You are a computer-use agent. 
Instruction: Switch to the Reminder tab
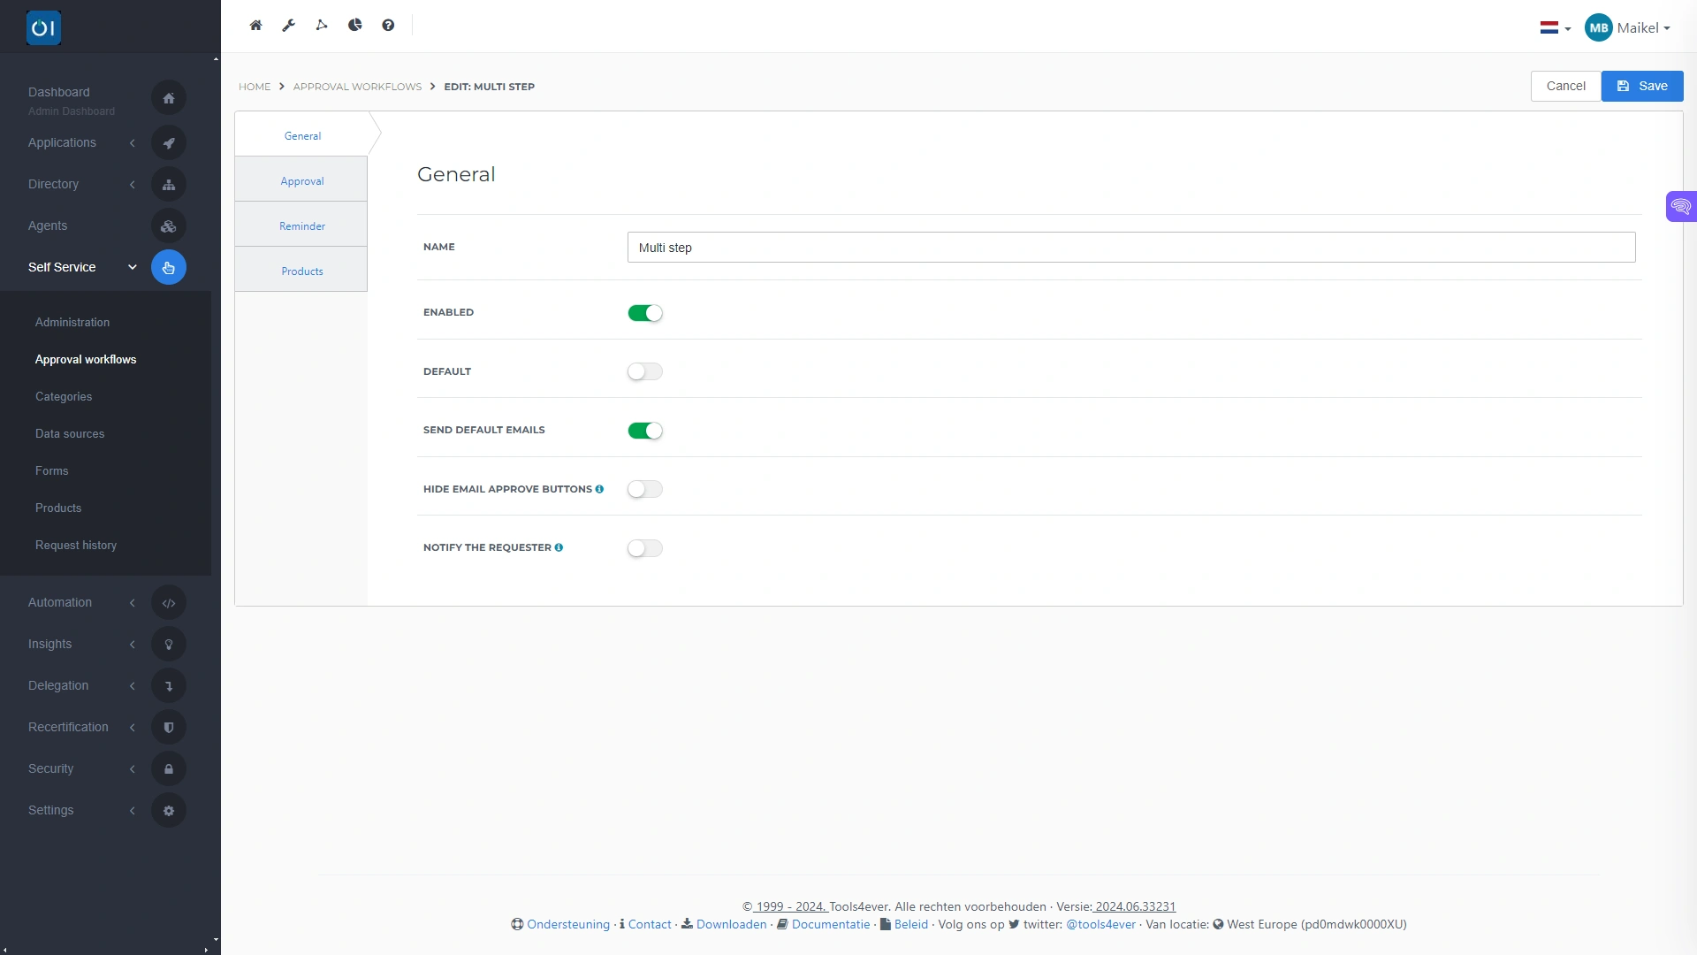pos(302,226)
